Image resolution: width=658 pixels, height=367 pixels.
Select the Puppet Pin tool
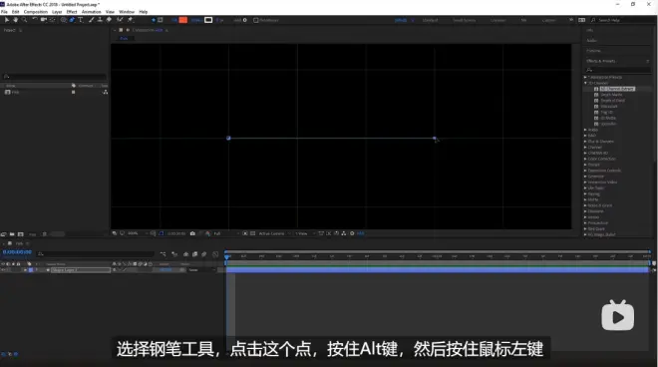[x=130, y=20]
